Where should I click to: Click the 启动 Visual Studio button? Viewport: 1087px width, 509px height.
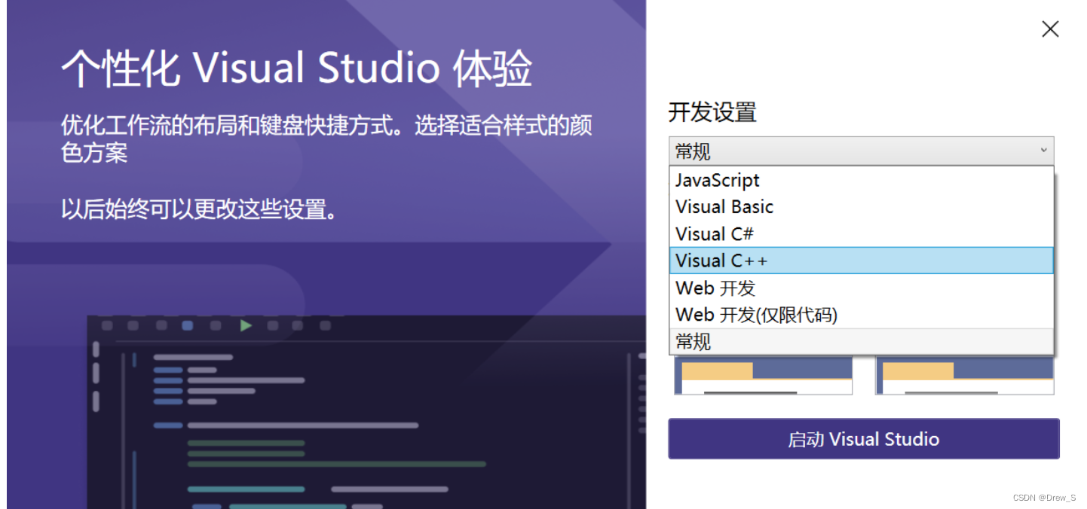(x=864, y=439)
